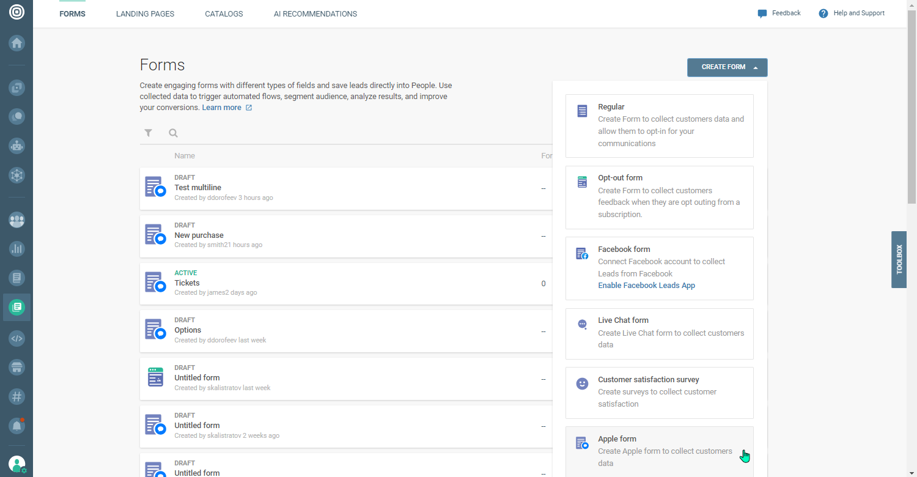The image size is (917, 477).
Task: Open the Home dashboard from the sidebar
Action: coord(17,43)
